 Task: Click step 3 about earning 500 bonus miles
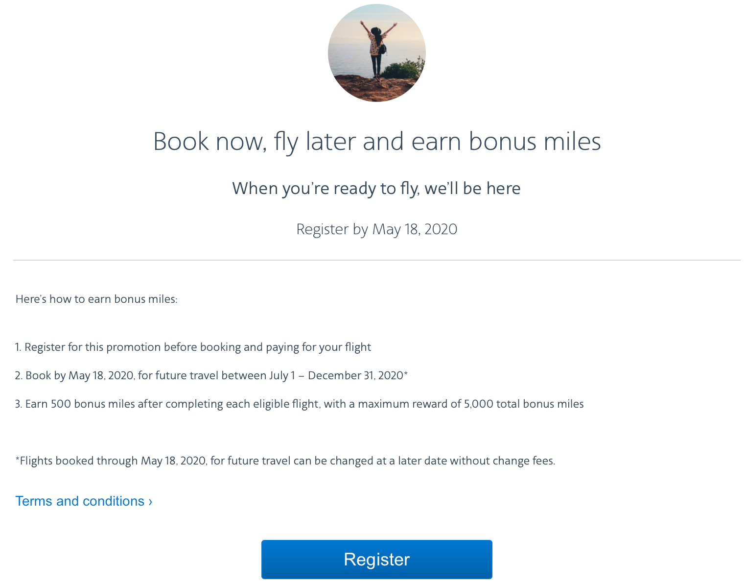pyautogui.click(x=299, y=404)
